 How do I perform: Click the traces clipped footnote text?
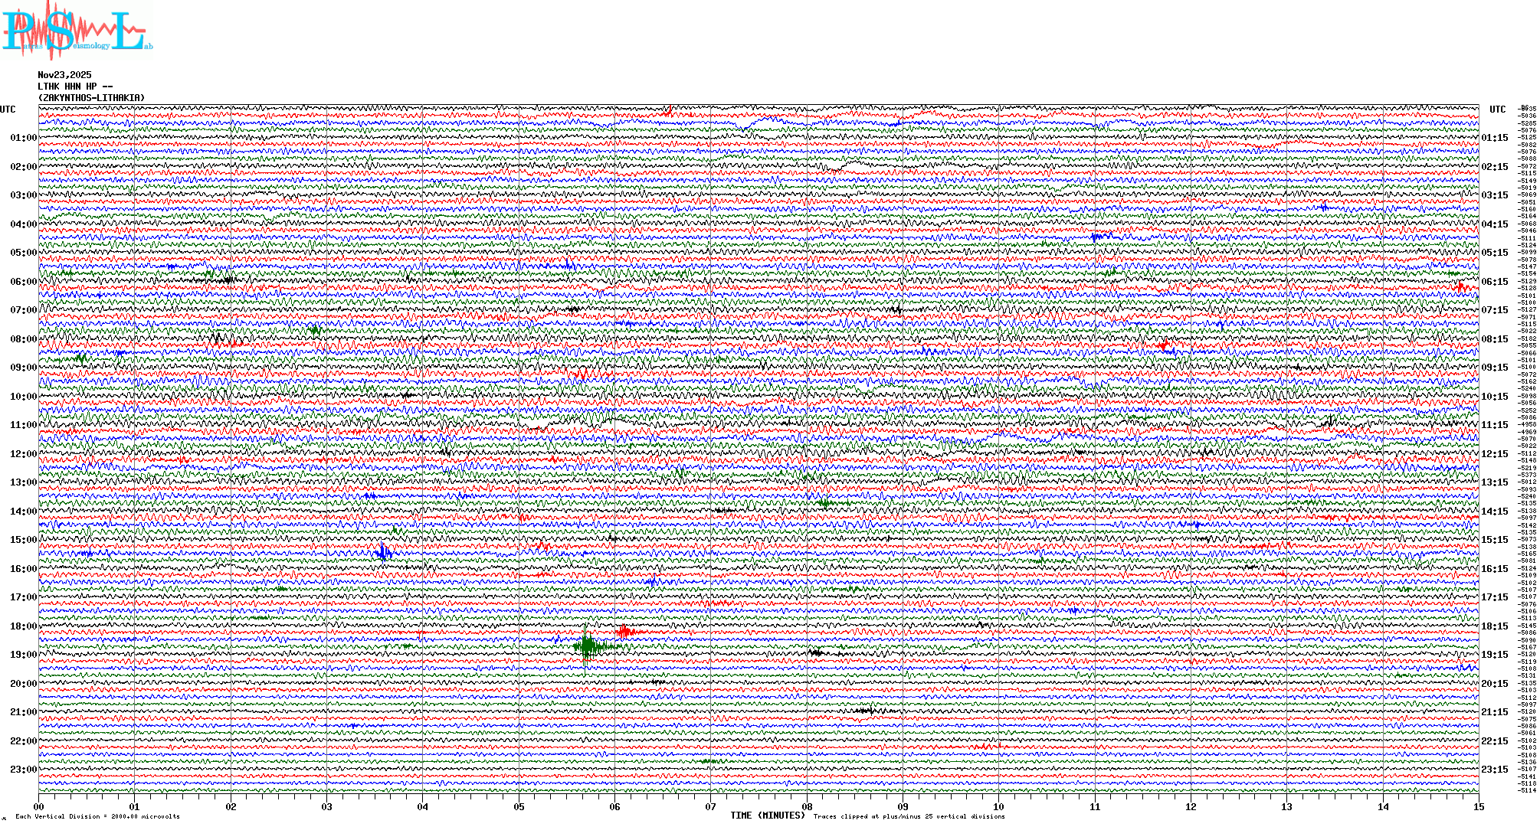pos(909,816)
